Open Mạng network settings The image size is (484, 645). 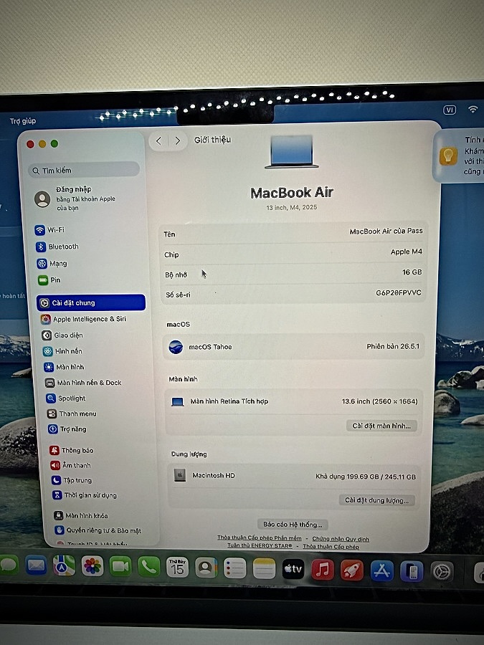52,263
